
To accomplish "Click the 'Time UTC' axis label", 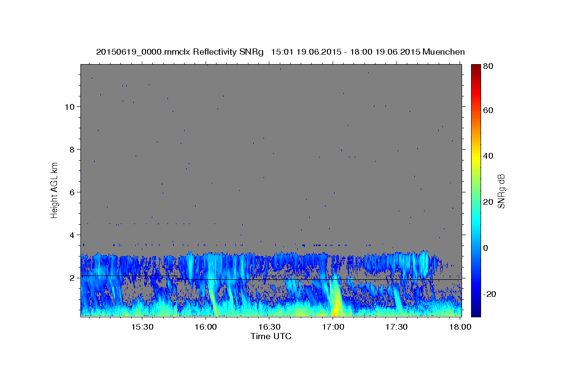I will (x=271, y=336).
